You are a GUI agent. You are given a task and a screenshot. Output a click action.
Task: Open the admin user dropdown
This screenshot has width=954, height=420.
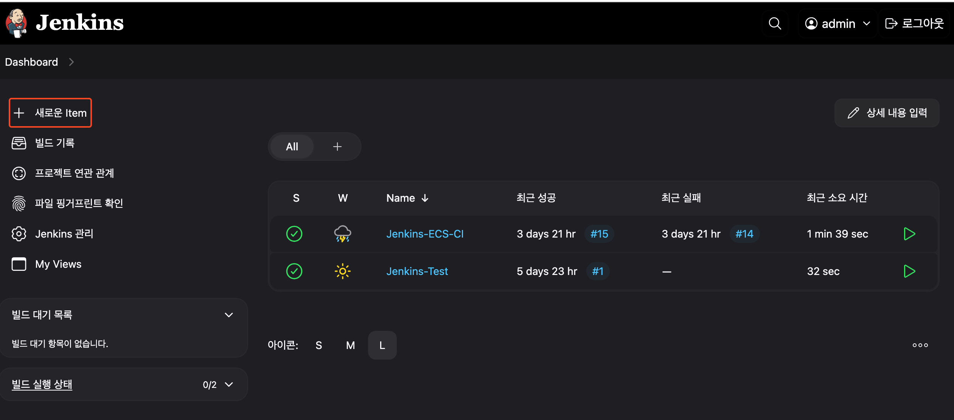point(837,23)
